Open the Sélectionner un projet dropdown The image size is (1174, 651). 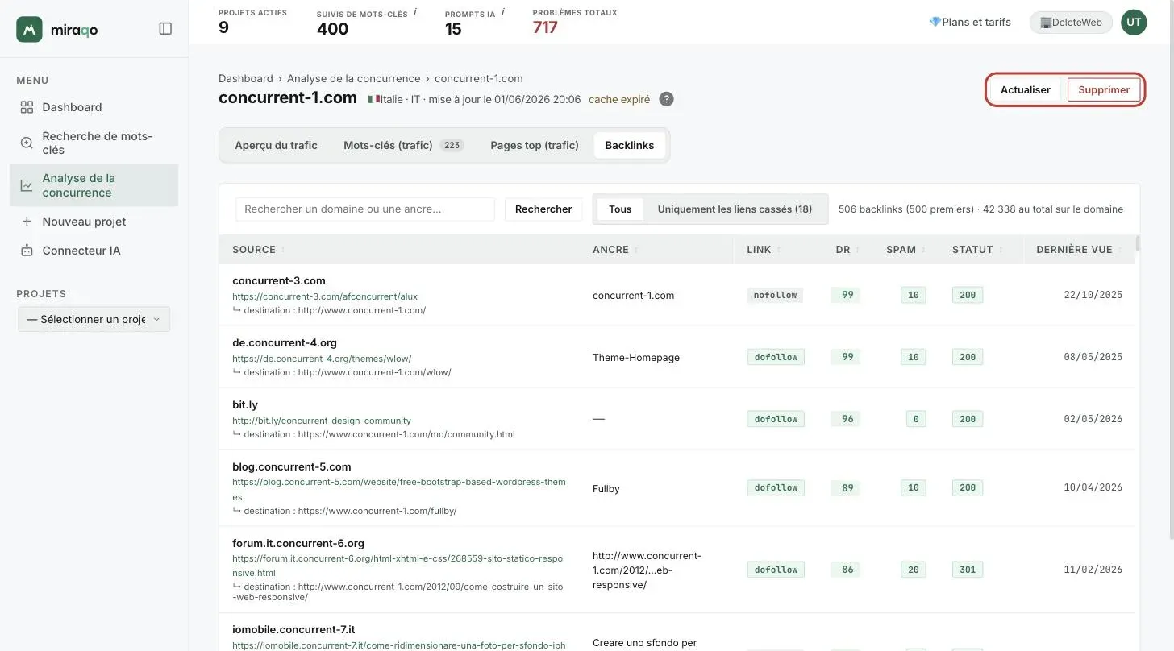point(94,319)
